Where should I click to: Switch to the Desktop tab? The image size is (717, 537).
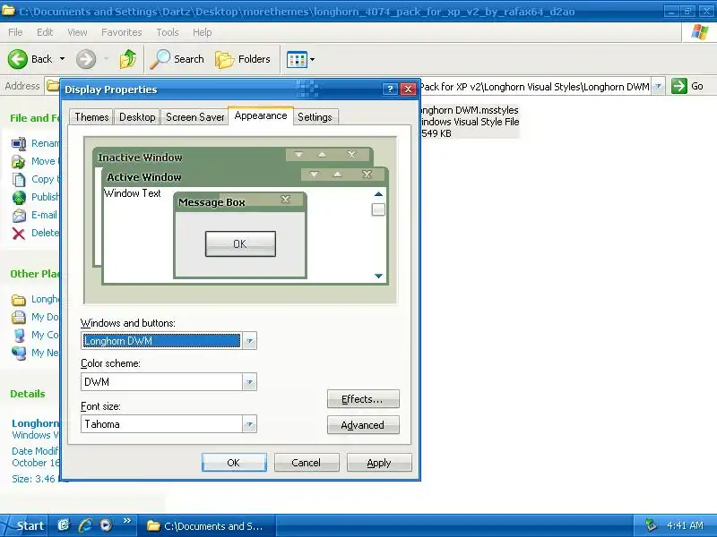pos(137,117)
